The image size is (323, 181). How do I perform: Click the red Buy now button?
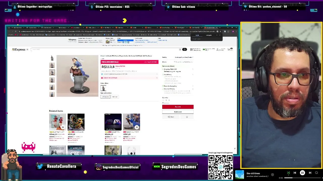click(x=178, y=107)
